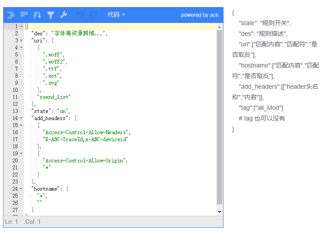
Task: Open the filter/transform funnel tool
Action: [x=51, y=15]
